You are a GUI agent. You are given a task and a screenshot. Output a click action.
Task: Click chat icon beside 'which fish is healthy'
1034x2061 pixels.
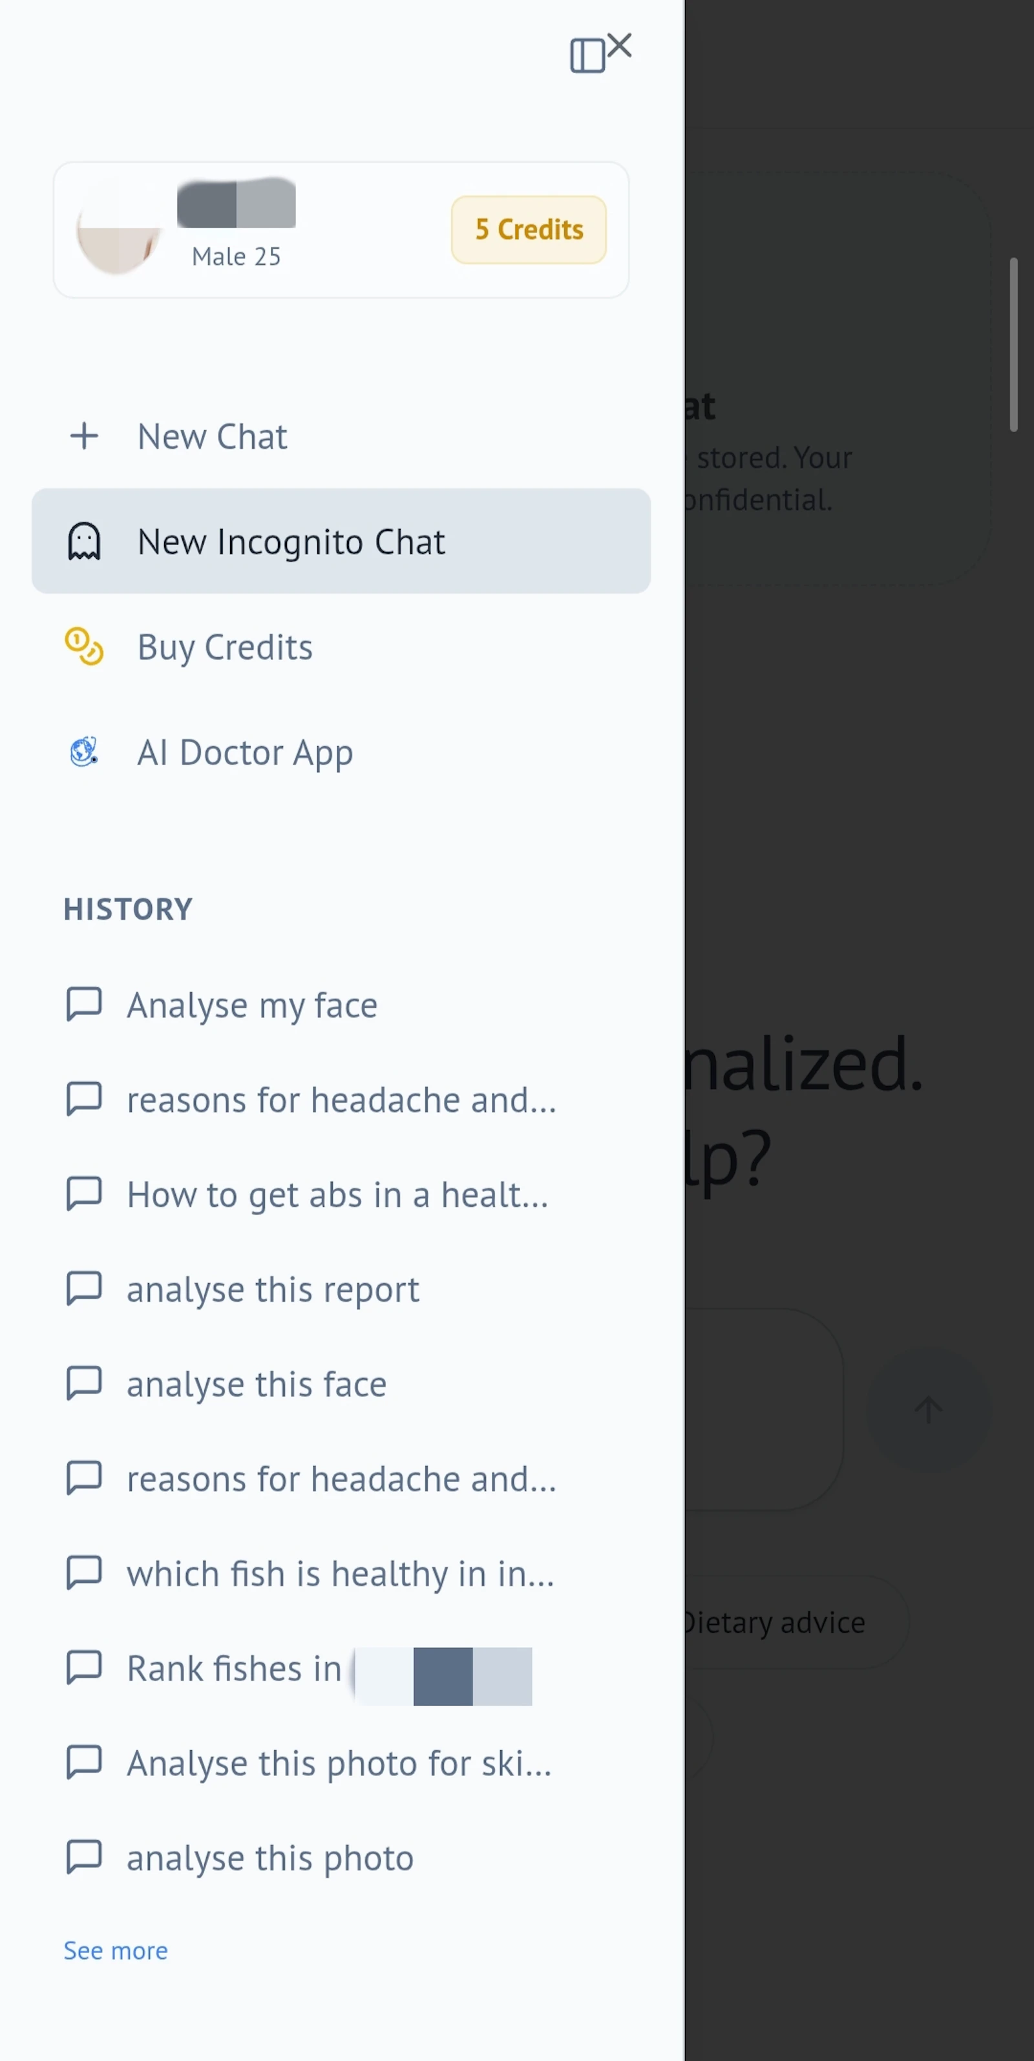coord(84,1573)
